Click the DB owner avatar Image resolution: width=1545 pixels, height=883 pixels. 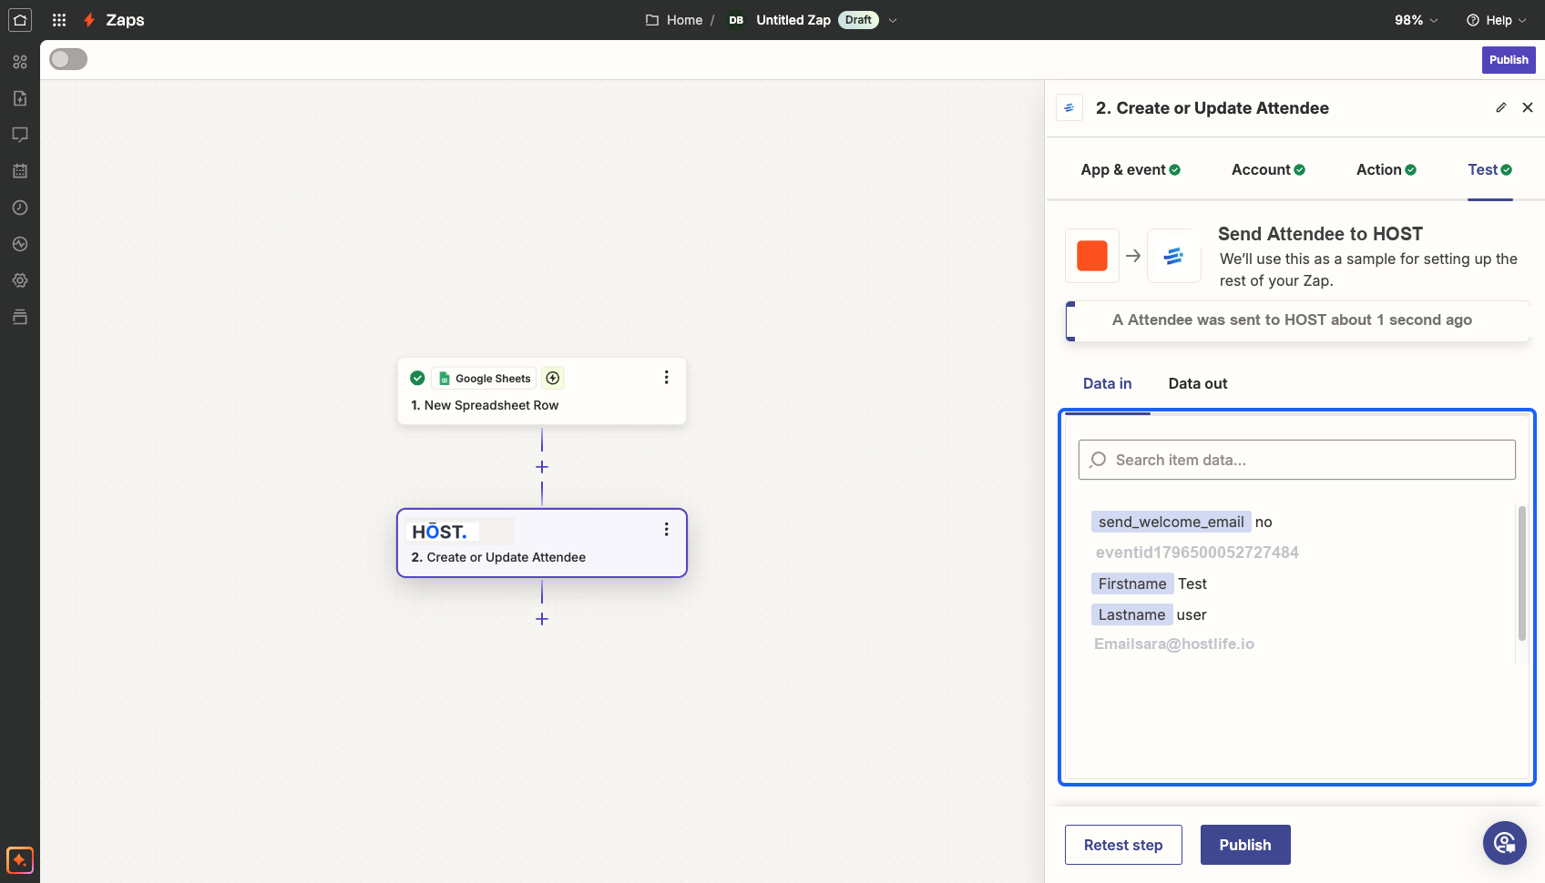(736, 20)
